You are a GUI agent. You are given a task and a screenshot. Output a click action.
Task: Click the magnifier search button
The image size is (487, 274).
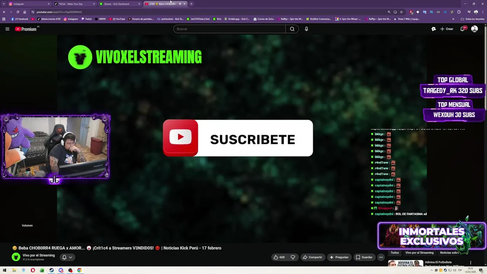292,29
